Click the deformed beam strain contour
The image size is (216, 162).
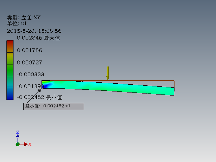(108, 87)
